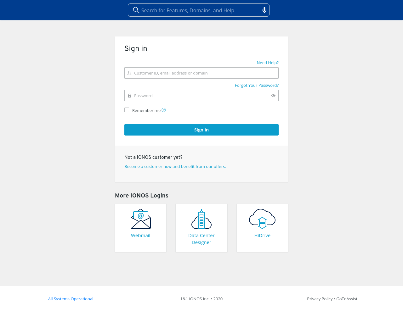Open the GoToAssist footer link
Image resolution: width=403 pixels, height=322 pixels.
pos(347,299)
